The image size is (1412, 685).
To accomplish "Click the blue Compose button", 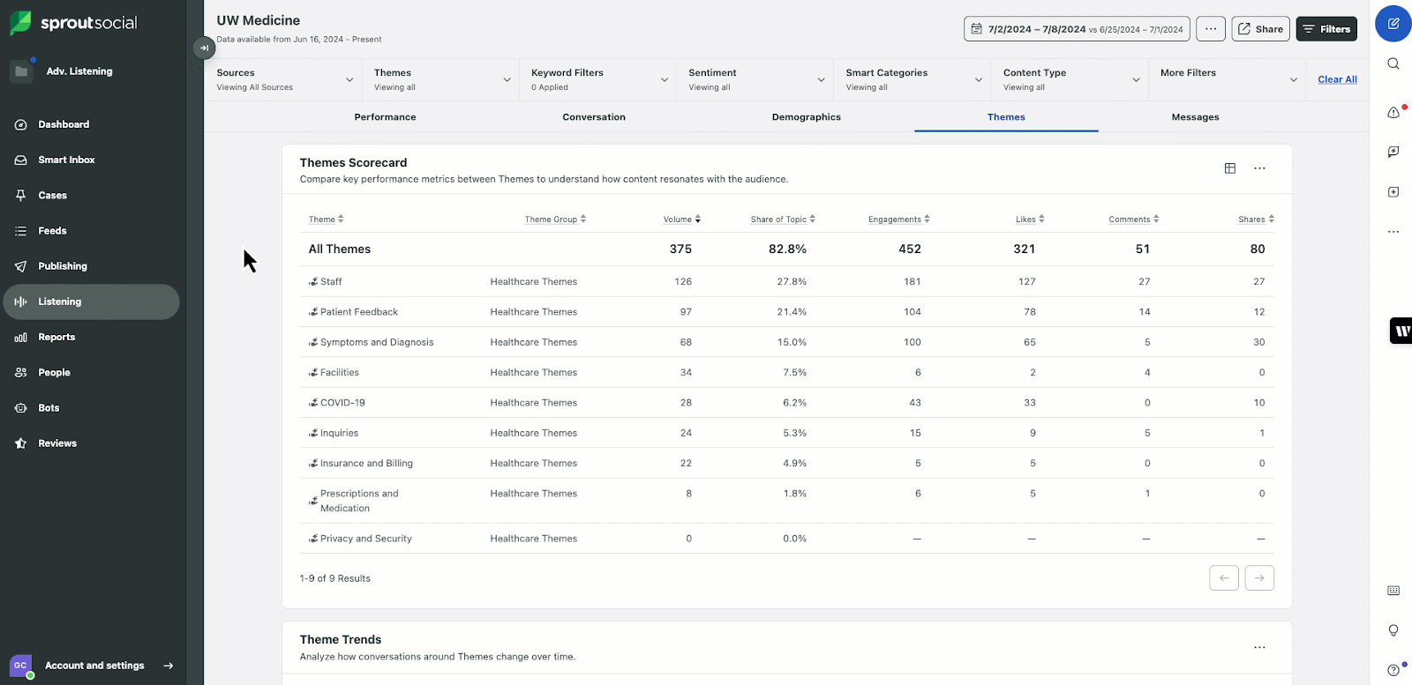I will pyautogui.click(x=1393, y=24).
